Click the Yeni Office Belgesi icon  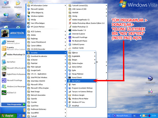point(29,23)
